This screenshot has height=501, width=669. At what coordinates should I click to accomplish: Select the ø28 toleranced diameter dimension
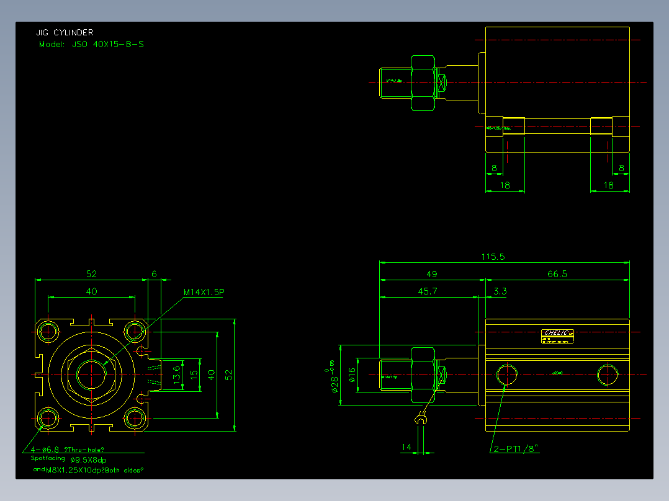click(x=334, y=376)
